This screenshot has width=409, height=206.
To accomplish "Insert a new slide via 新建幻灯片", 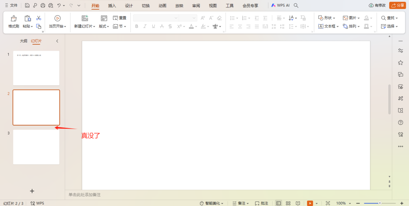I will 84,22.
